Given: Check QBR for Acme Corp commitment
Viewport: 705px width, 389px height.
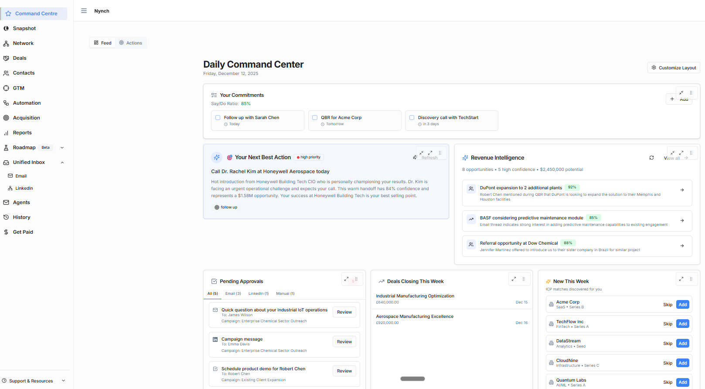Looking at the screenshot, I should point(315,117).
